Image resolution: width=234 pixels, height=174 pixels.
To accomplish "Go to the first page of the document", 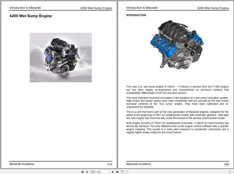I will pos(82,172).
